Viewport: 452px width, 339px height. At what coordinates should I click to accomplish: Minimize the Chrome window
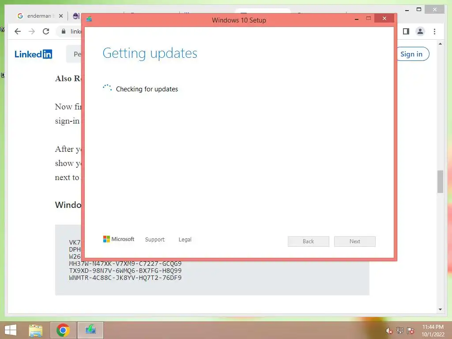(x=407, y=10)
